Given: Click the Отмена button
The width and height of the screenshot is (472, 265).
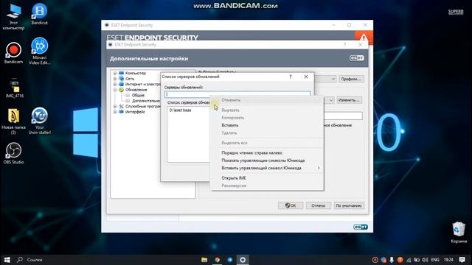Looking at the screenshot, I should point(318,205).
